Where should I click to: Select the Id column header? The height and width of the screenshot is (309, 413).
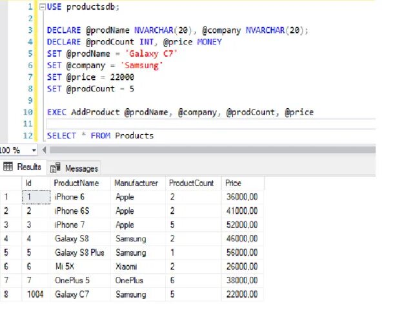(x=36, y=183)
